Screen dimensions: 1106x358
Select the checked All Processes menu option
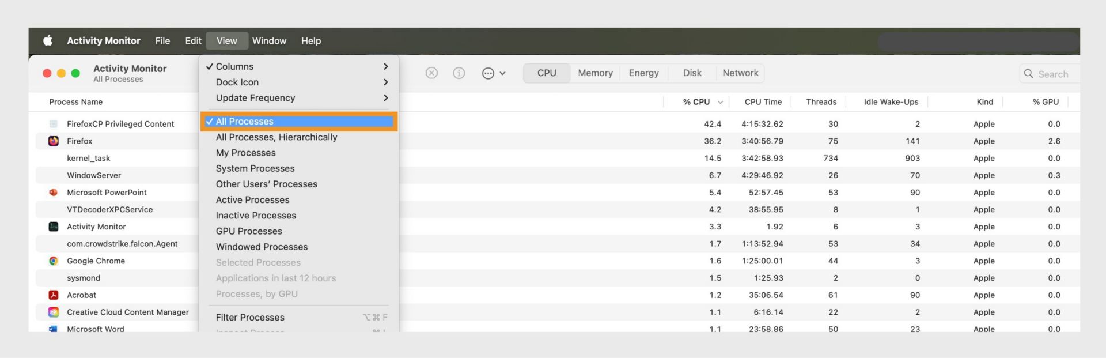245,122
